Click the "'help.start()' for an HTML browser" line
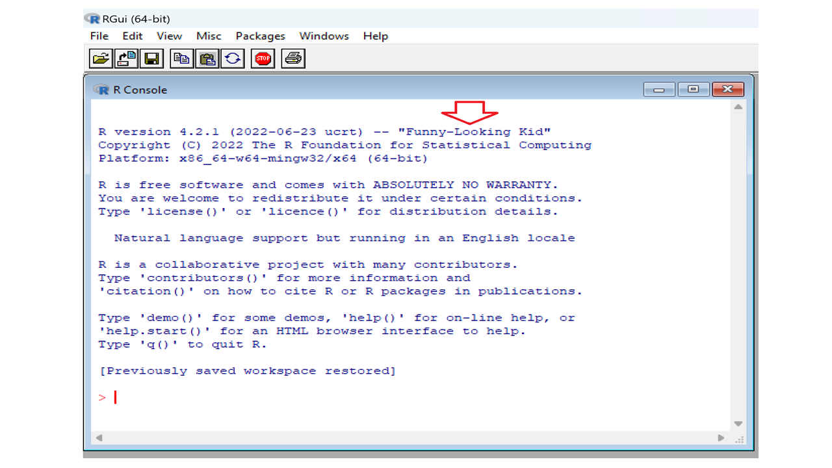 pyautogui.click(x=312, y=331)
